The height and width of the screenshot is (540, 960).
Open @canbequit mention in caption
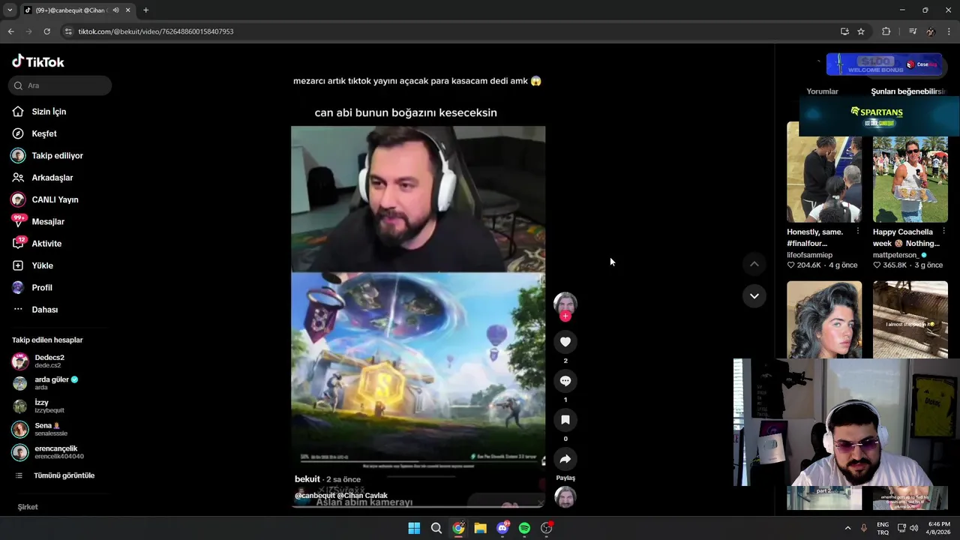point(315,496)
